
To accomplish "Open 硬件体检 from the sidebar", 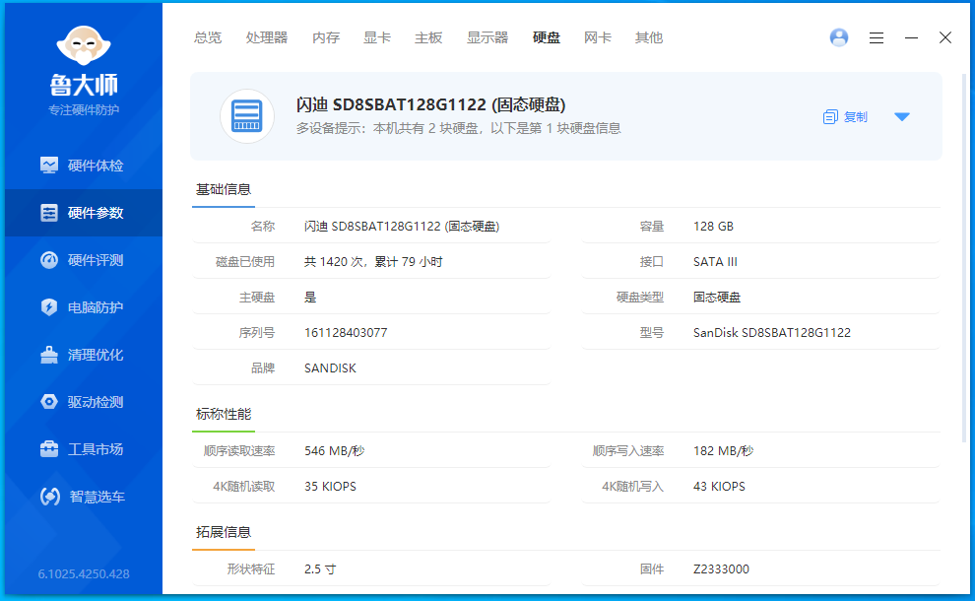I will point(84,166).
